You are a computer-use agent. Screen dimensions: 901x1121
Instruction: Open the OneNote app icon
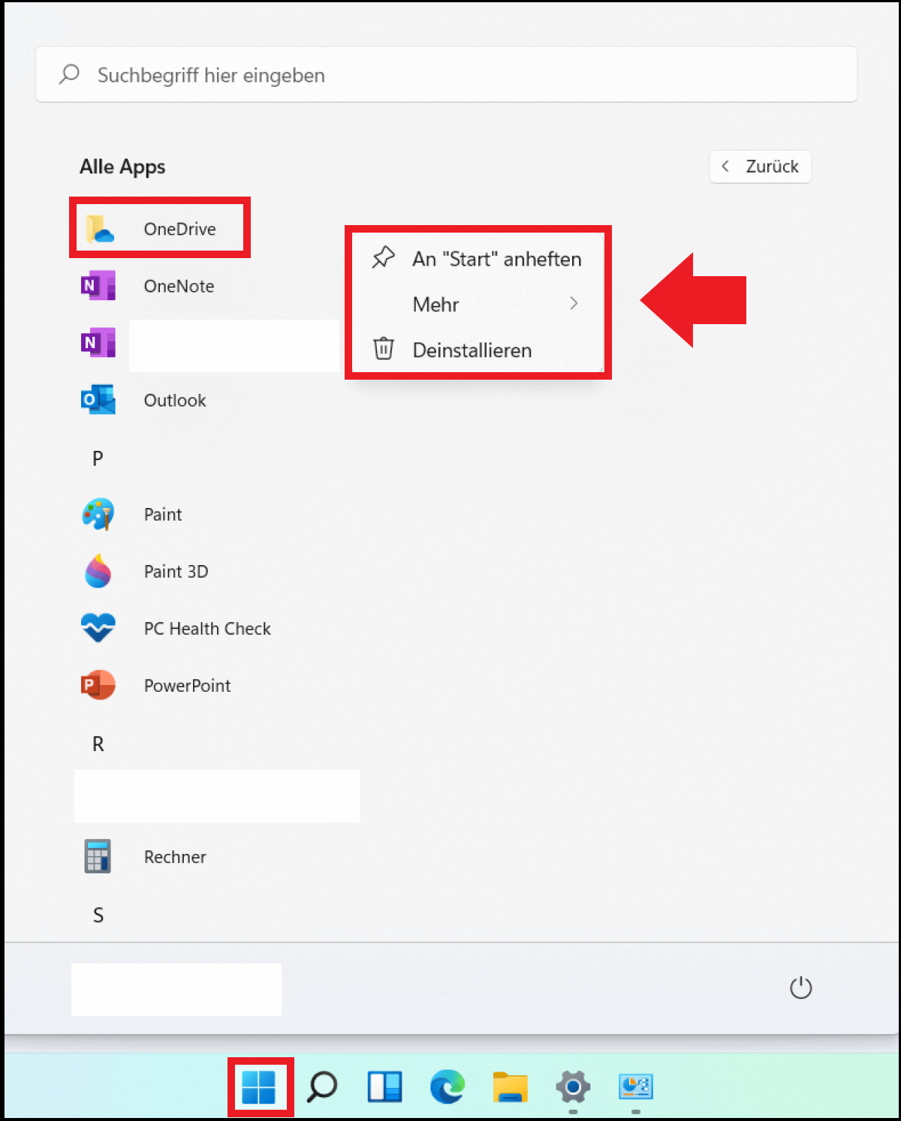pyautogui.click(x=98, y=286)
